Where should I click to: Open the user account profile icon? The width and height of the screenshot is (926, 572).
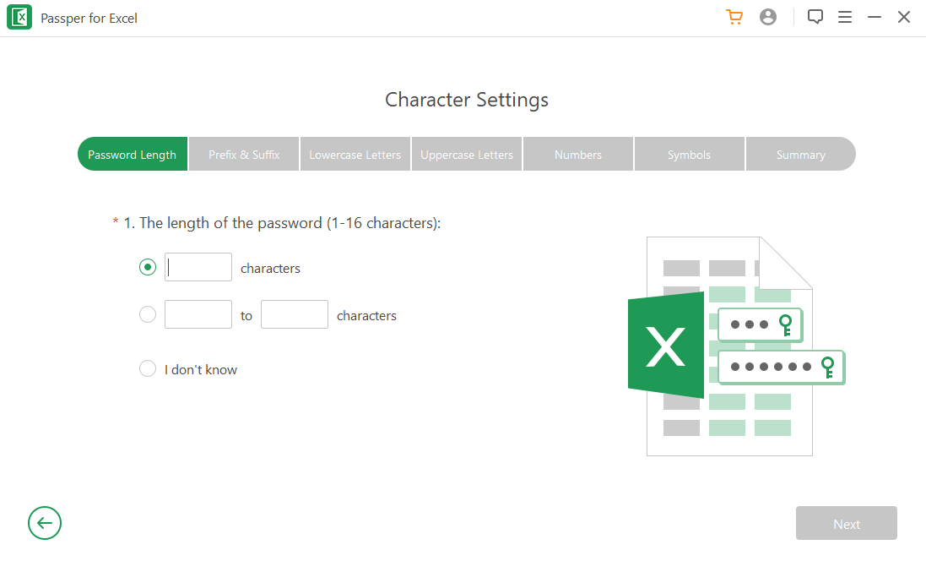click(x=768, y=17)
